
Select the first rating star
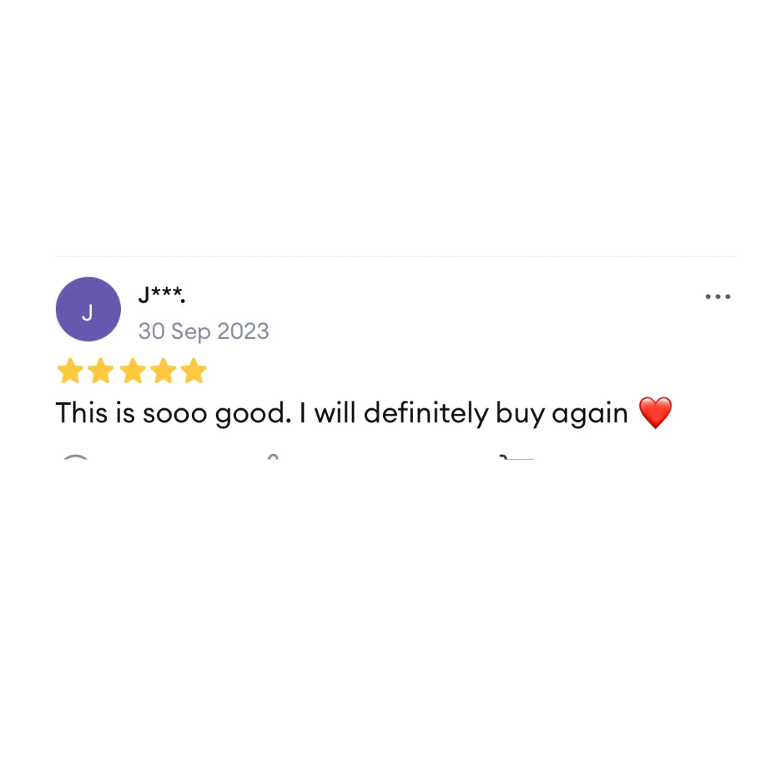(x=70, y=371)
